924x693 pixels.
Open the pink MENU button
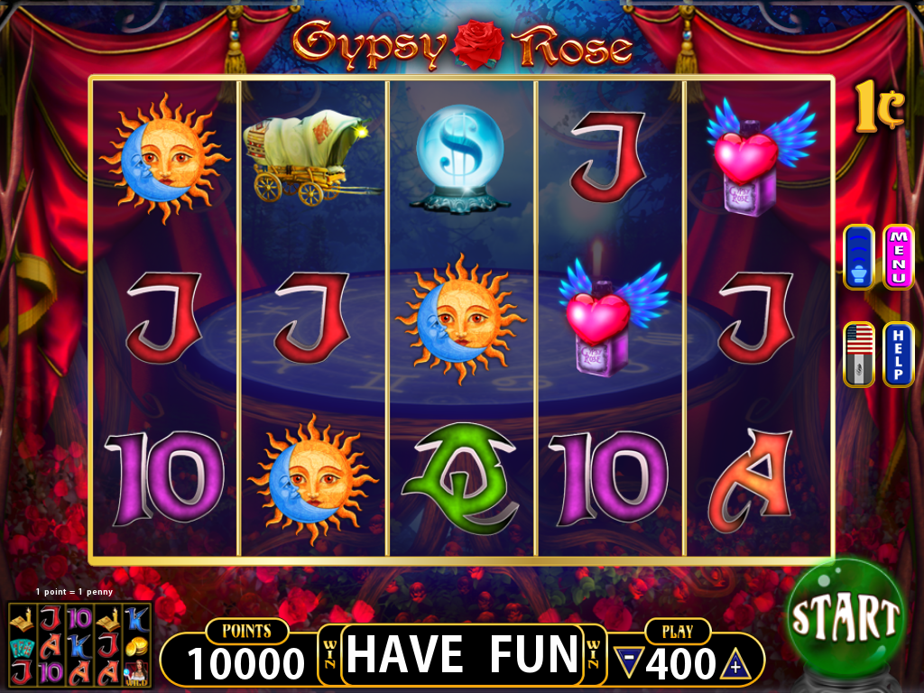click(x=898, y=257)
